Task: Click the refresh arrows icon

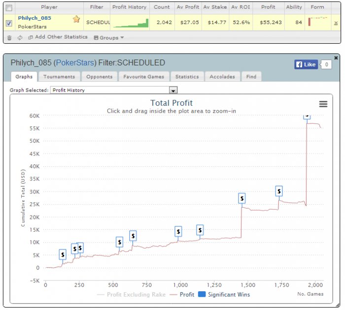Action: 20,37
